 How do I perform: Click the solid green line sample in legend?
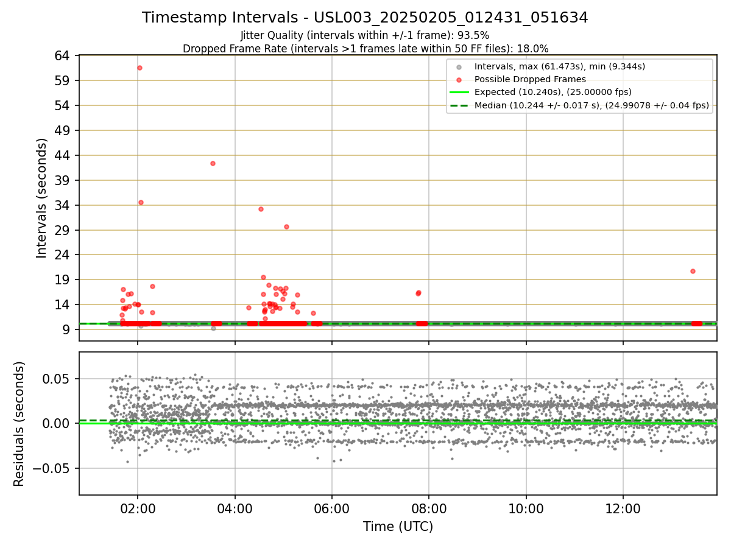pyautogui.click(x=459, y=93)
